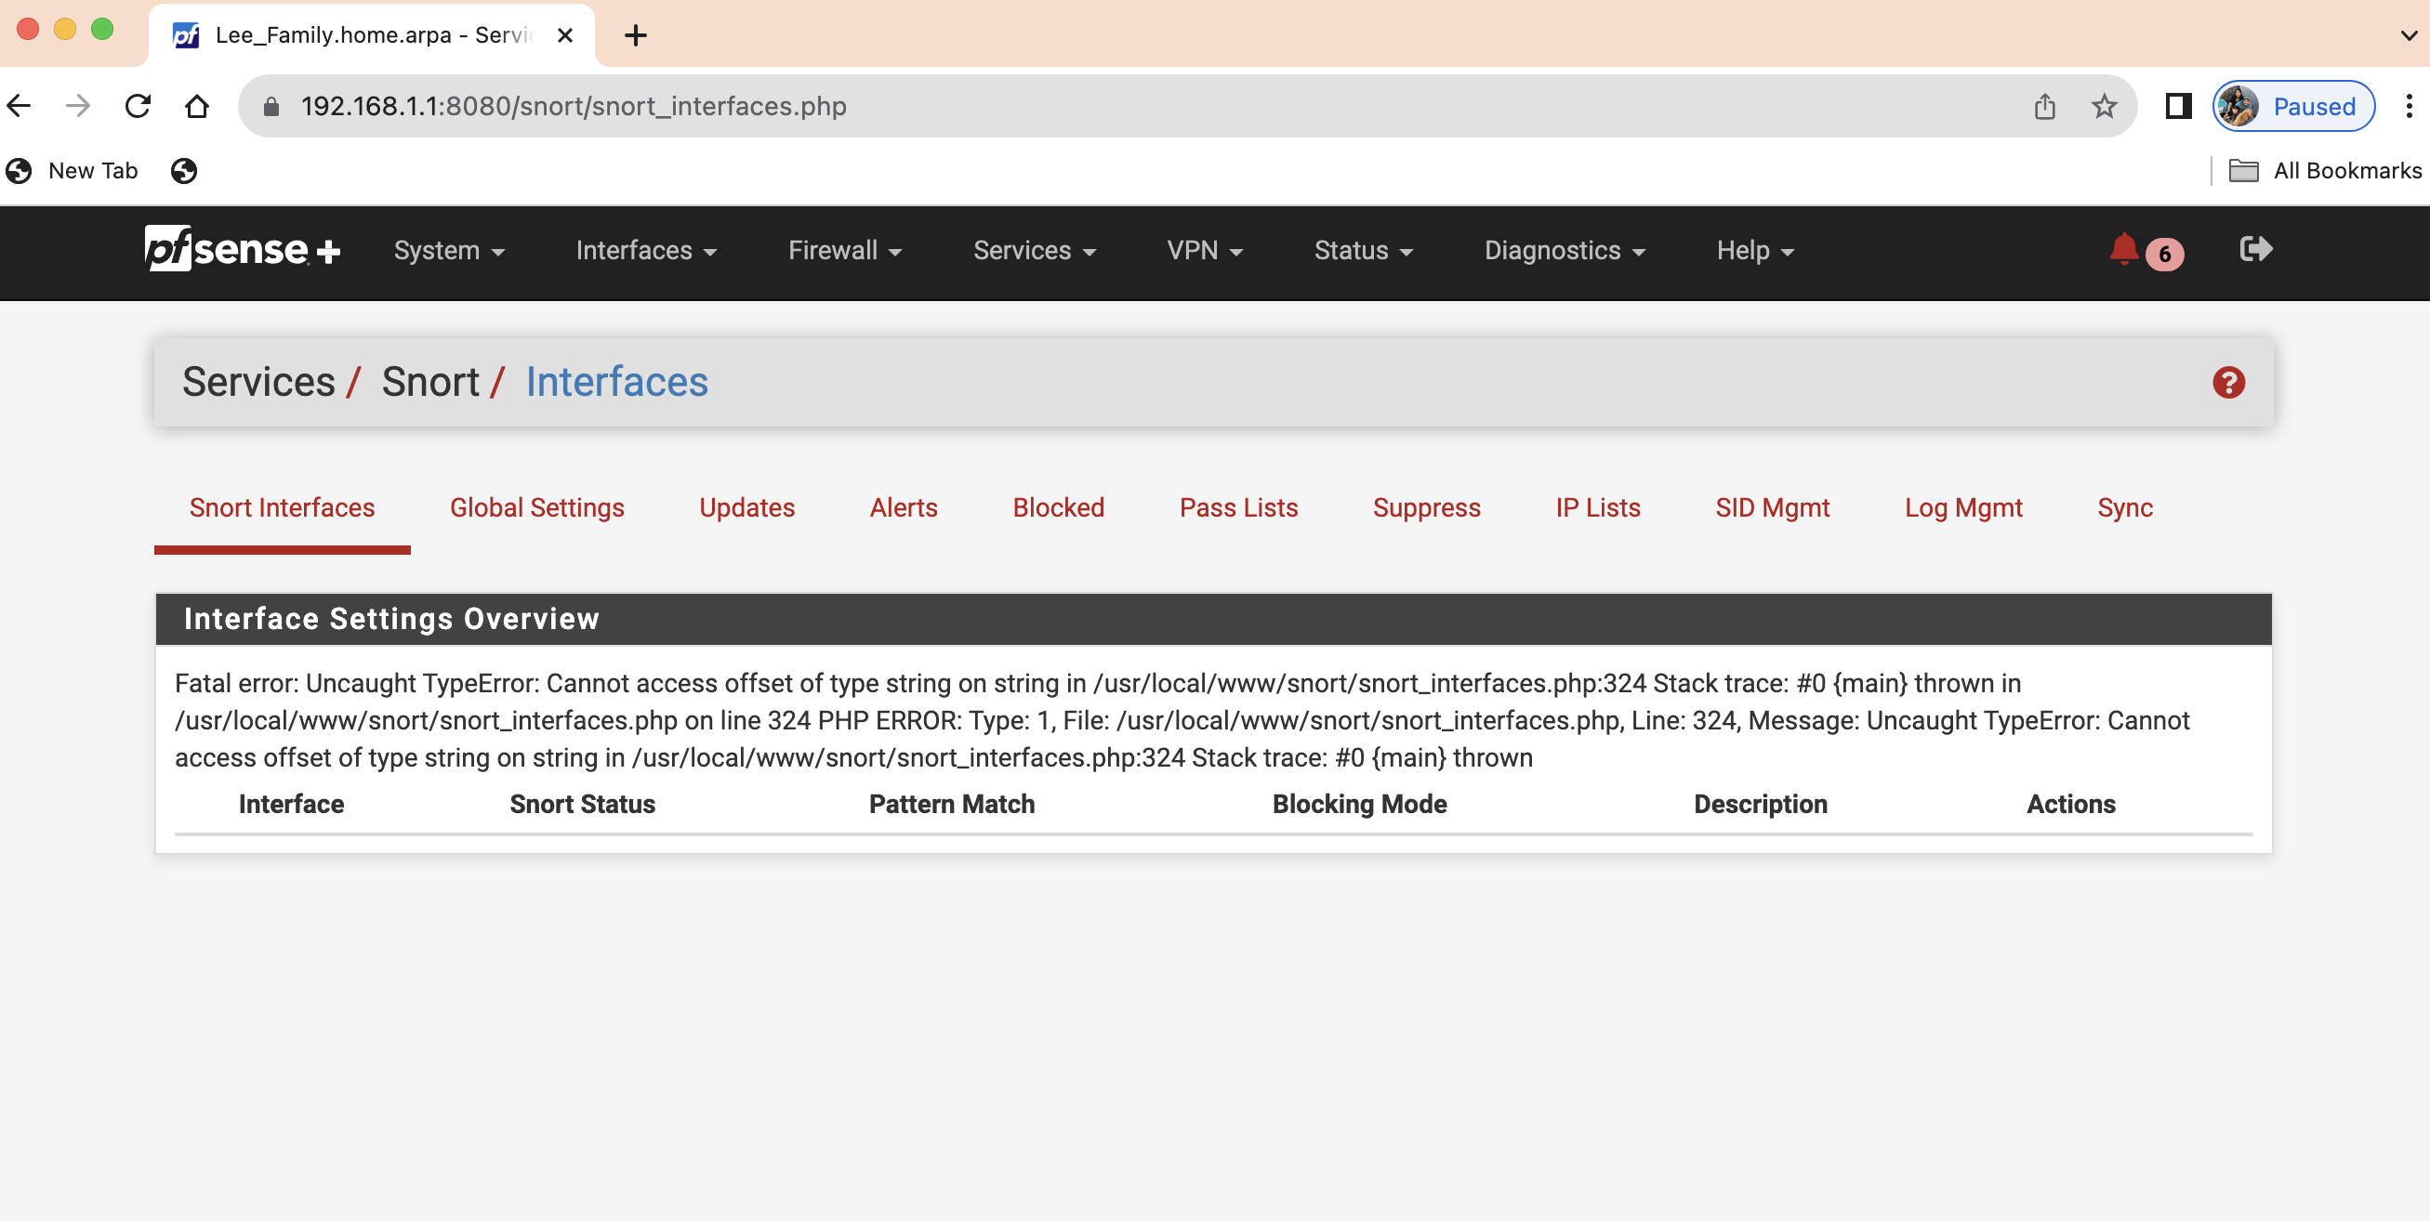Open the Services dropdown menu
The height and width of the screenshot is (1221, 2430).
[1034, 251]
